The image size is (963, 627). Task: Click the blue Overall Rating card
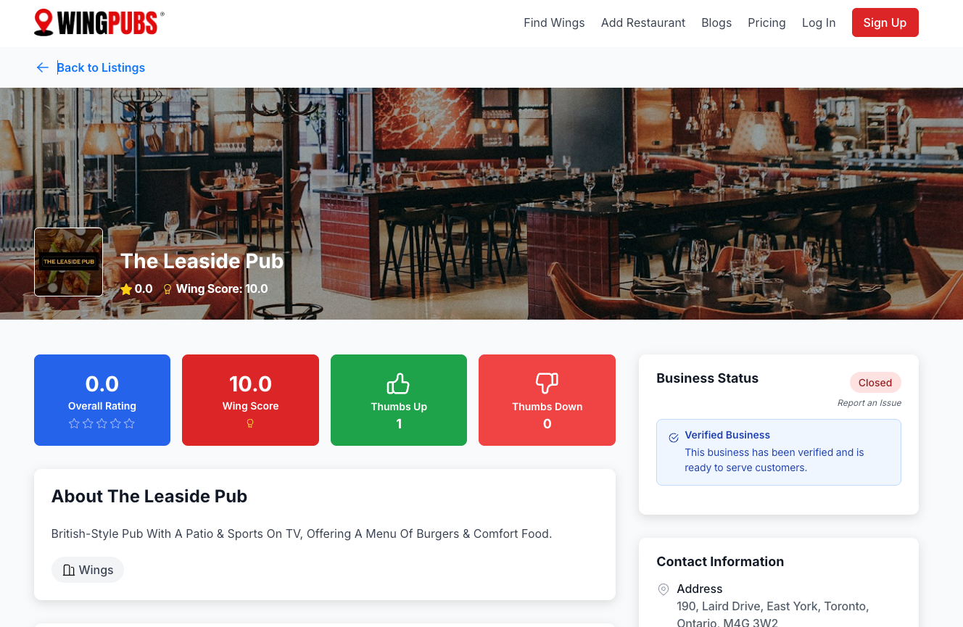102,400
